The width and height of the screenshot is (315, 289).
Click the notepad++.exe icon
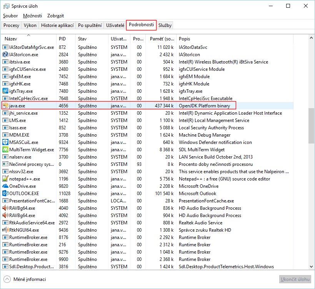coord(5,179)
